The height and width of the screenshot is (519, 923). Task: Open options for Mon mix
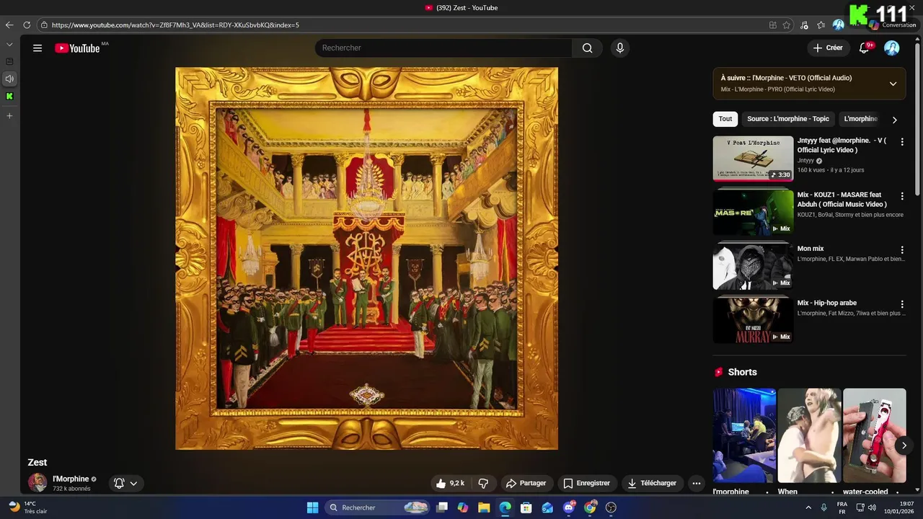pyautogui.click(x=901, y=250)
